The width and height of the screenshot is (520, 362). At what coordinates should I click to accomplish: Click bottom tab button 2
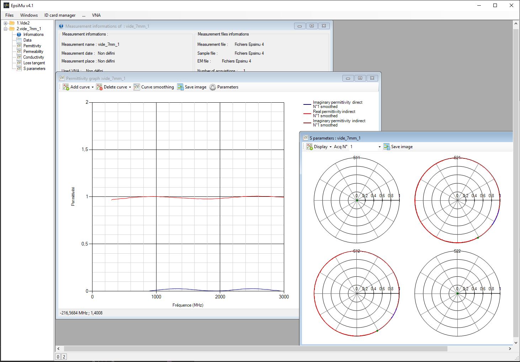click(64, 357)
